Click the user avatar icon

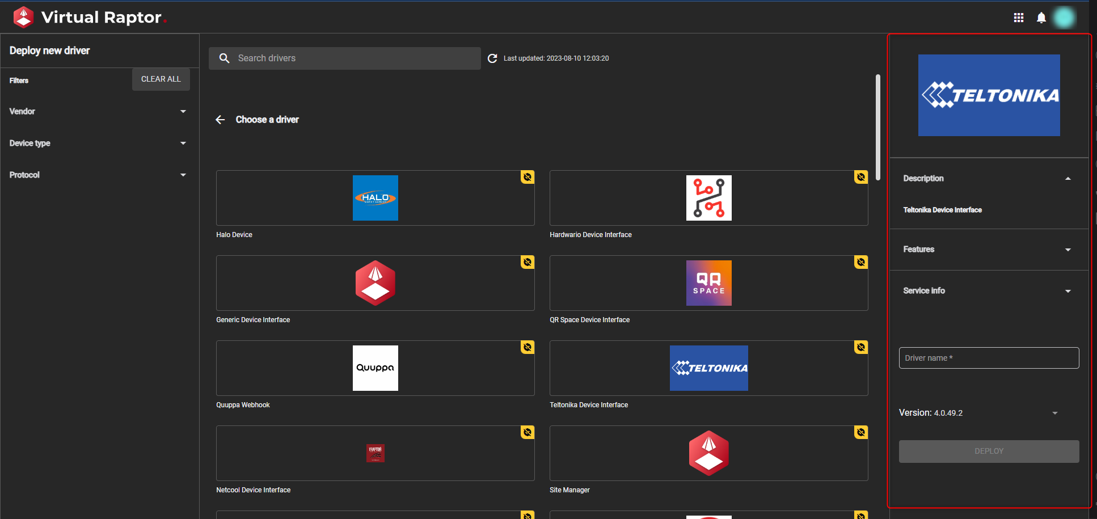tap(1064, 18)
